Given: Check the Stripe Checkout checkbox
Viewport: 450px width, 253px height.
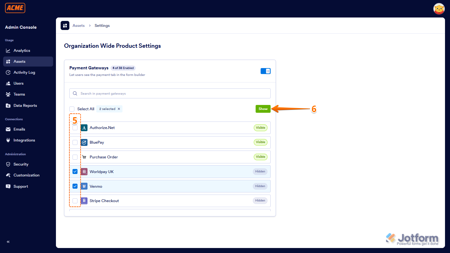Looking at the screenshot, I should coord(75,201).
